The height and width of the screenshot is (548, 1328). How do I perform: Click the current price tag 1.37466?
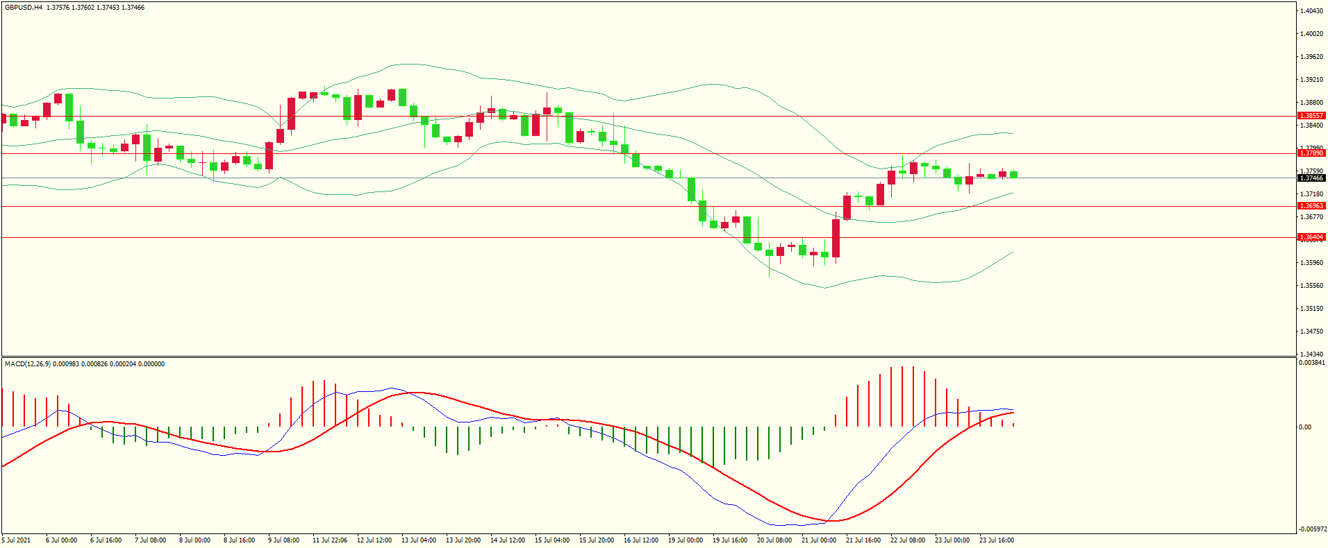click(1311, 178)
